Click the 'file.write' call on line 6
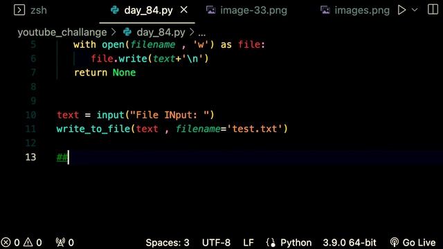443x249 pixels. 119,59
